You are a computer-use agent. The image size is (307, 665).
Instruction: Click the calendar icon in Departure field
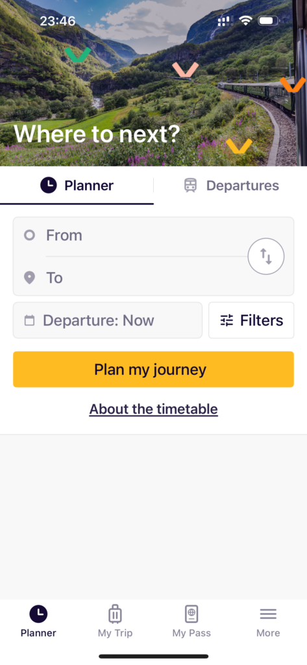pyautogui.click(x=29, y=320)
